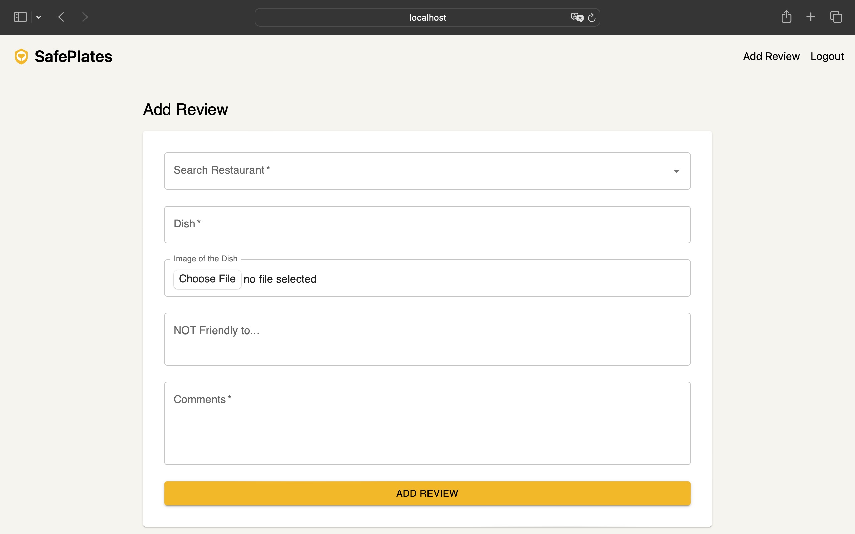Focus the Dish input field
This screenshot has height=534, width=855.
click(427, 225)
